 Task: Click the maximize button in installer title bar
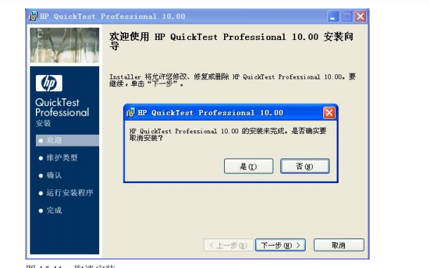click(x=346, y=17)
